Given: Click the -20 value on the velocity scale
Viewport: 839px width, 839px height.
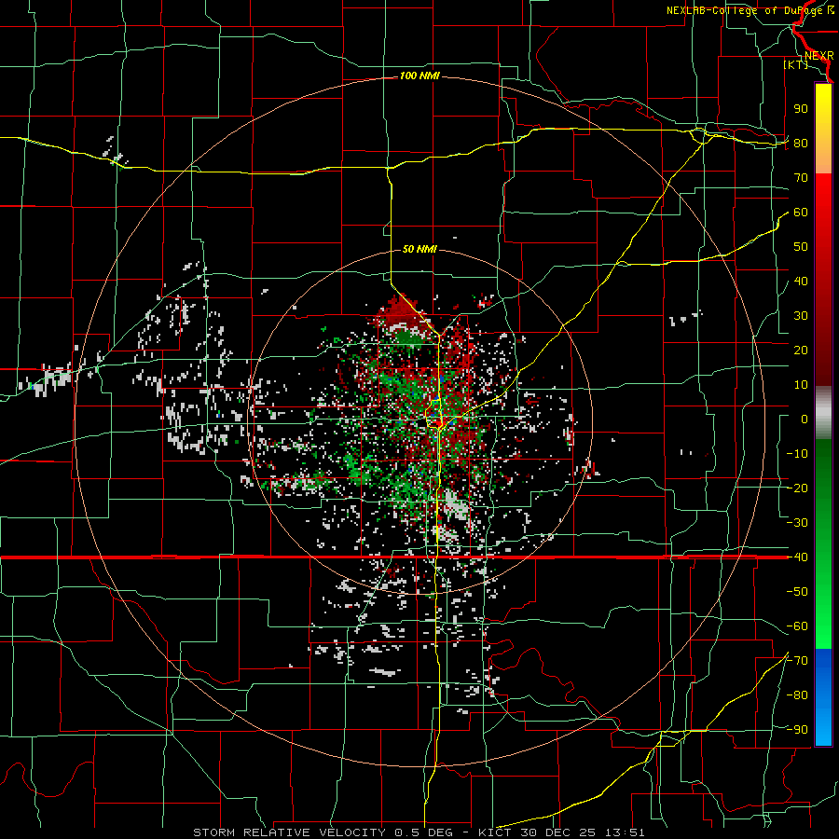Looking at the screenshot, I should (x=797, y=488).
